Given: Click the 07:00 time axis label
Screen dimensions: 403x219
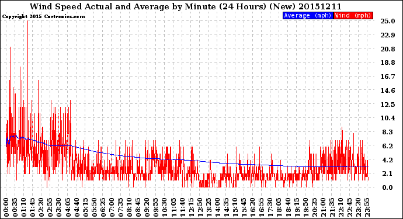Looking at the screenshot, I should click(112, 207).
